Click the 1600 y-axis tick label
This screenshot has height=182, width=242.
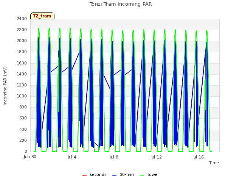(22, 63)
